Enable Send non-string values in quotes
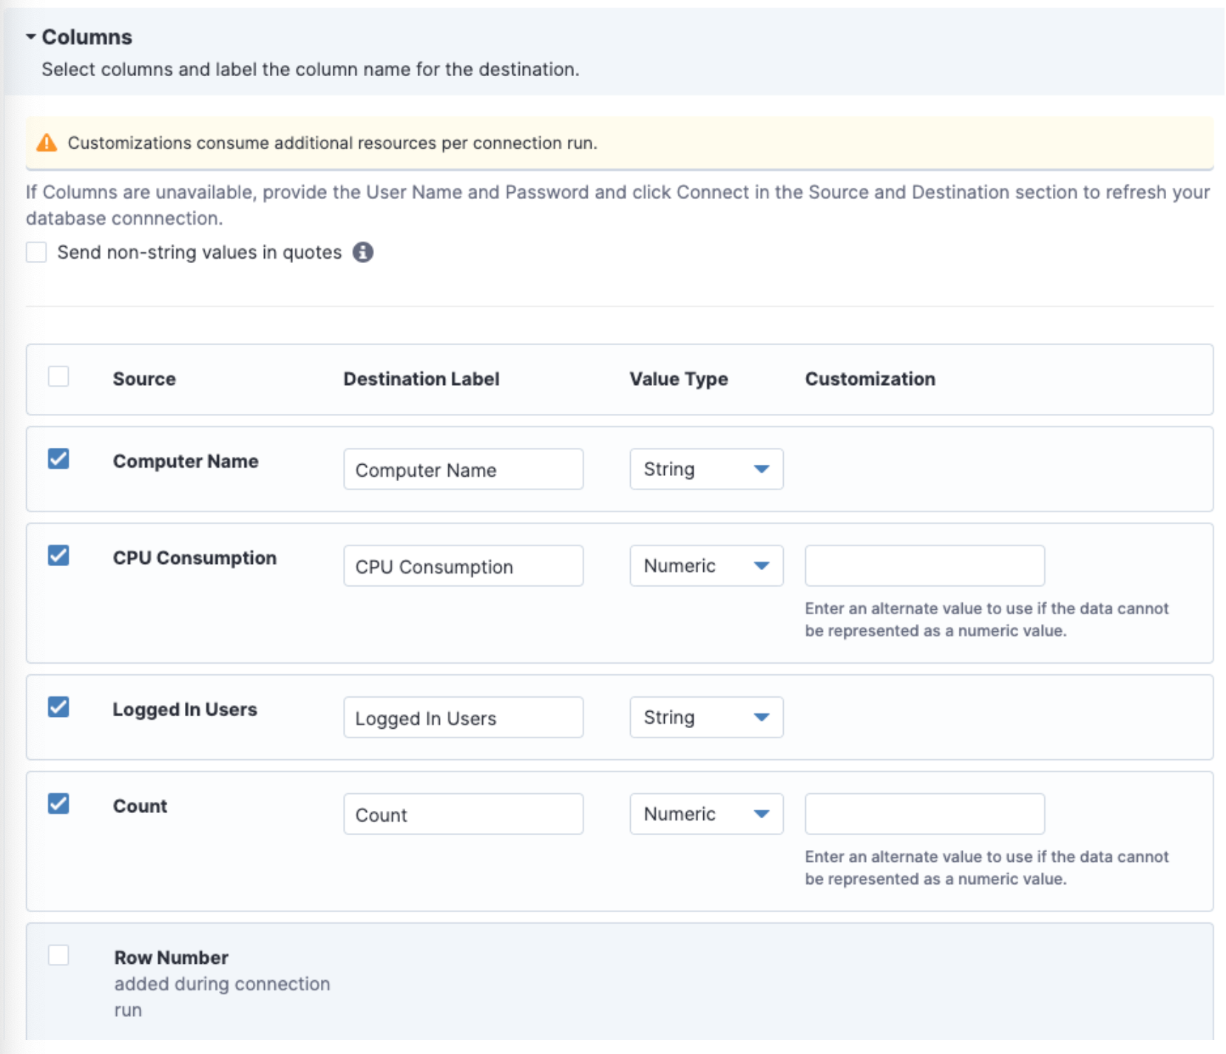 pos(35,252)
